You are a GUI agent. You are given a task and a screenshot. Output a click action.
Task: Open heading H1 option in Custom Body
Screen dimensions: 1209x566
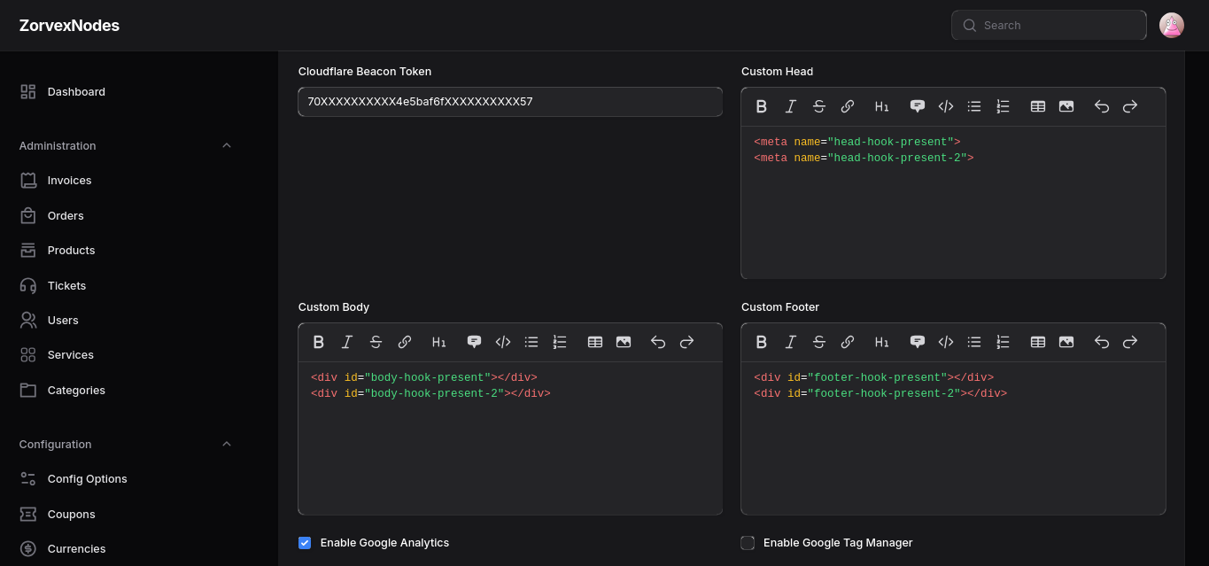[439, 342]
